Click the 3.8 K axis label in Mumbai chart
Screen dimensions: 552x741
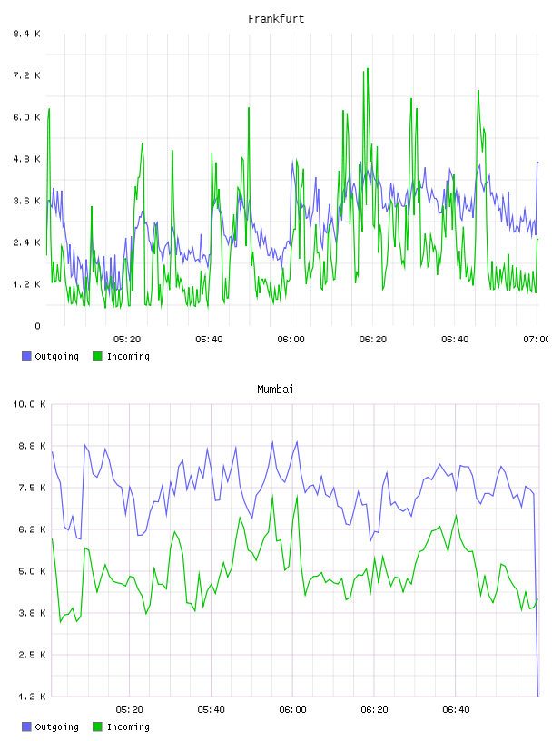[x=32, y=613]
